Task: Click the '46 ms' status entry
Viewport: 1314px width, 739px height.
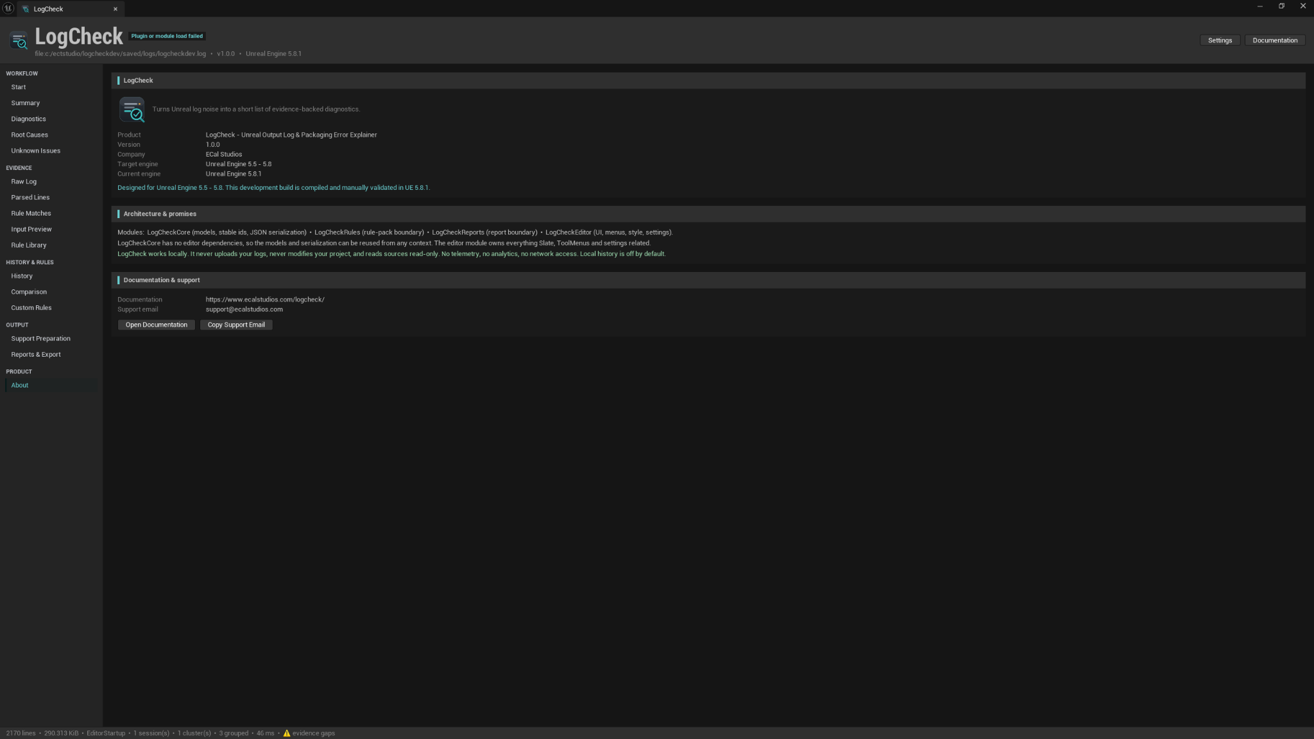Action: 265,733
